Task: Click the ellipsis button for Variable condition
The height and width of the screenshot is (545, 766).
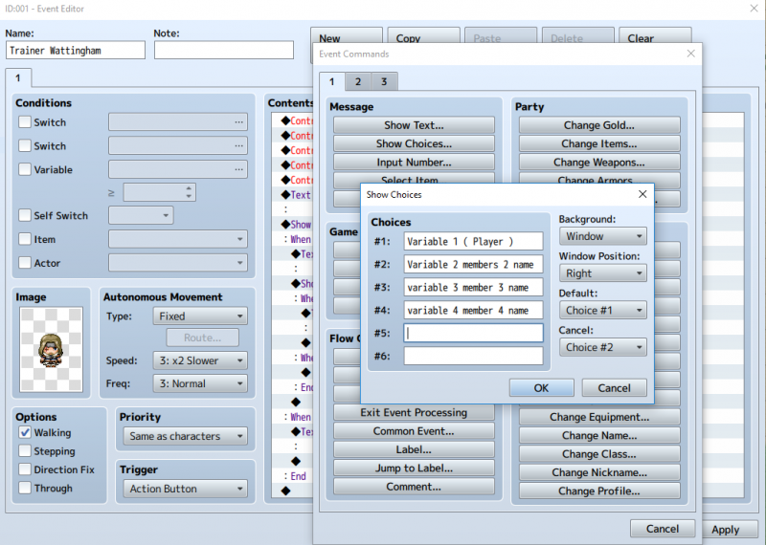Action: pyautogui.click(x=238, y=169)
